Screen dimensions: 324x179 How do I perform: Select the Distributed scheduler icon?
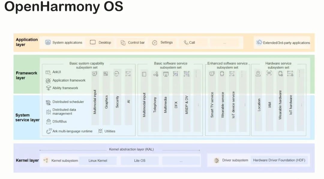(x=48, y=102)
